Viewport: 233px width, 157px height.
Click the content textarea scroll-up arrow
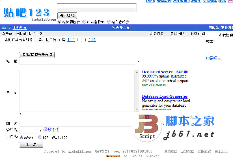[137, 72]
